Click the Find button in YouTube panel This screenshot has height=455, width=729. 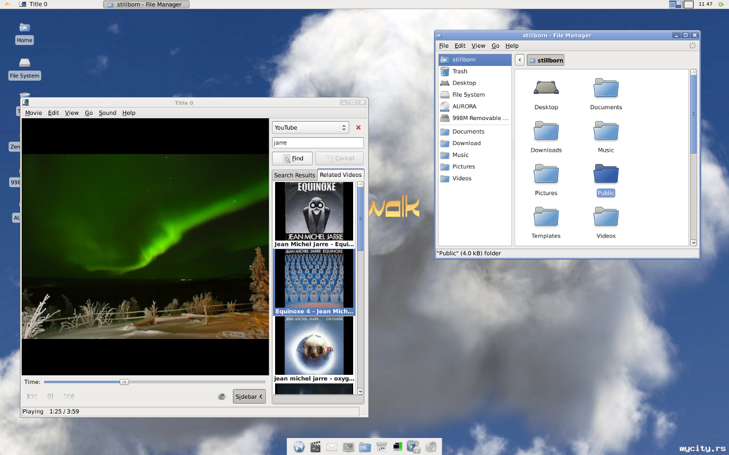[293, 159]
